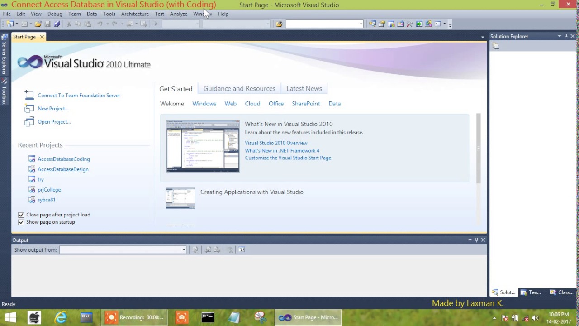Click Team Foundation Server connect icon
The height and width of the screenshot is (326, 579).
(29, 95)
